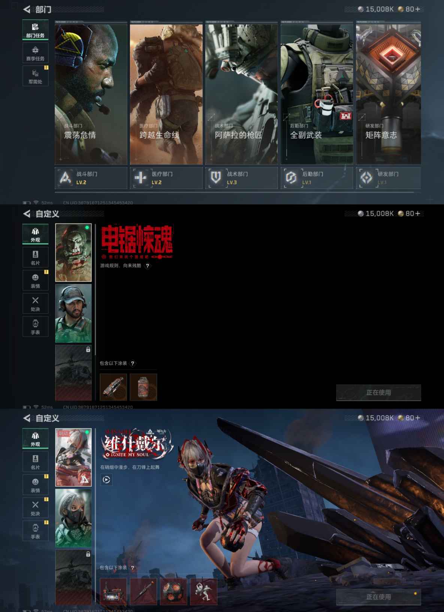The height and width of the screenshot is (612, 444).
Task: Go back from the 部门 screen
Action: (x=27, y=9)
